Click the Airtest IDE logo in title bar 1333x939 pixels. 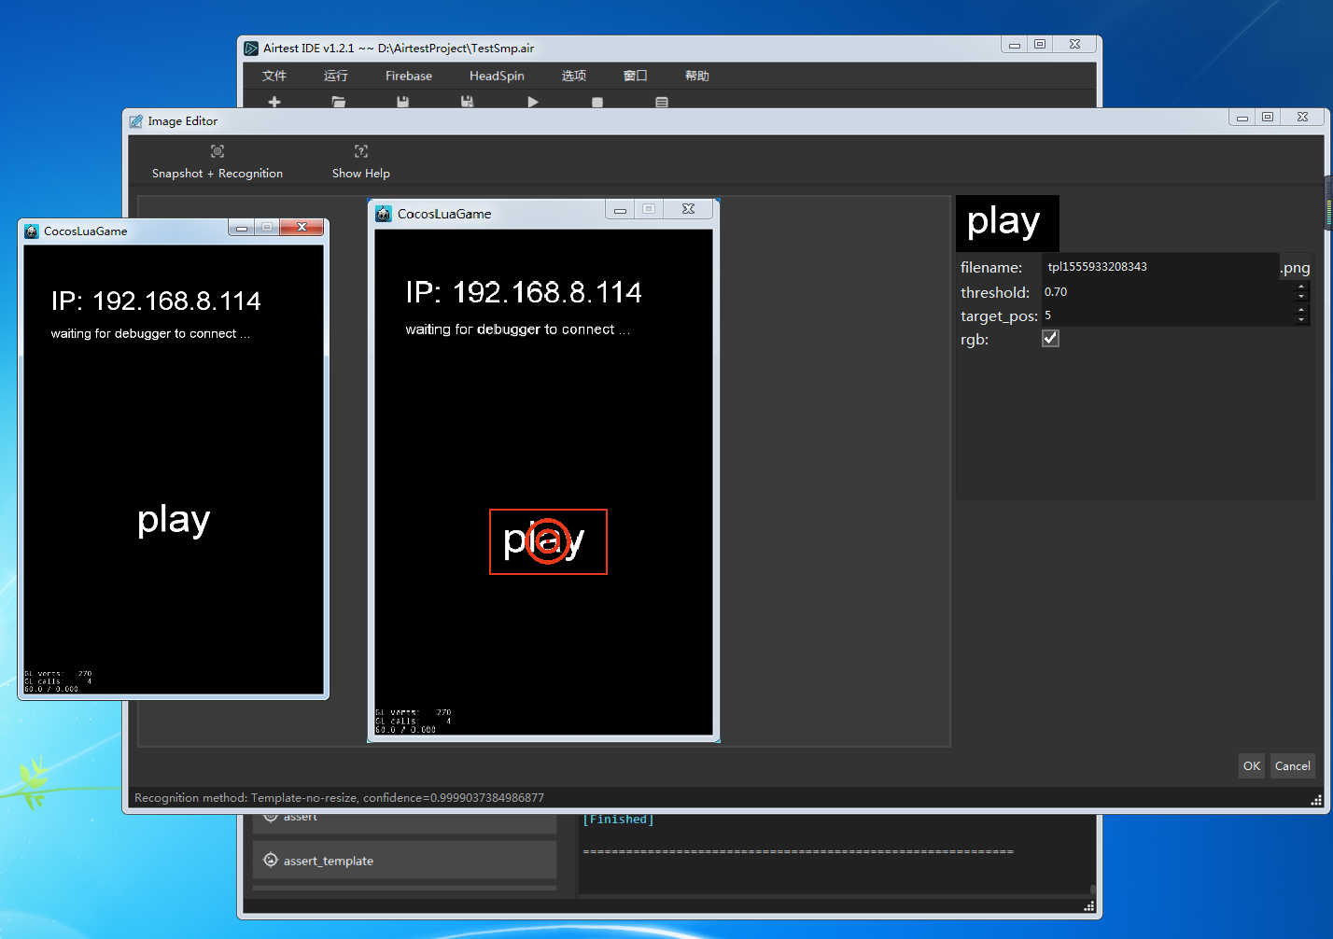click(251, 49)
